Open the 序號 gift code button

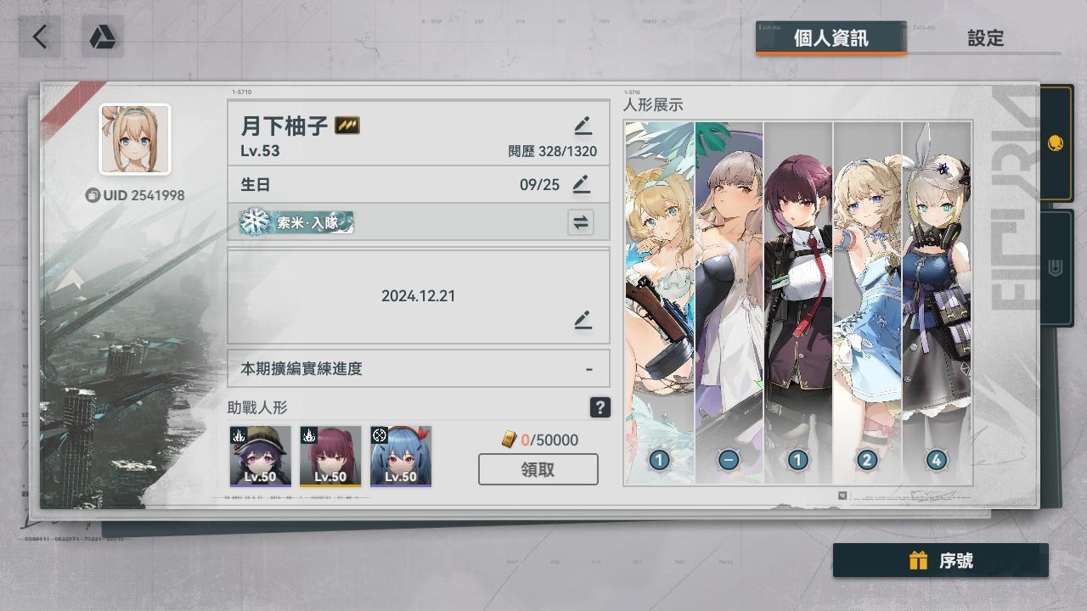point(941,561)
